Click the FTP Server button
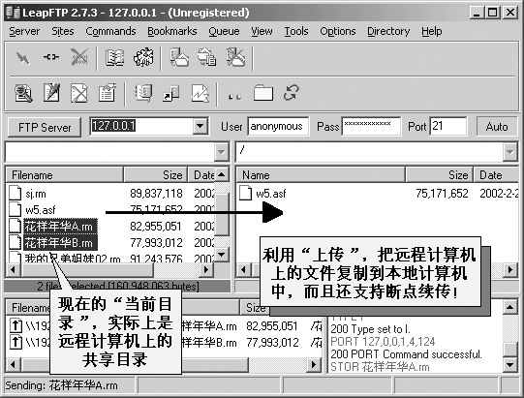Image resolution: width=524 pixels, height=398 pixels. (45, 127)
